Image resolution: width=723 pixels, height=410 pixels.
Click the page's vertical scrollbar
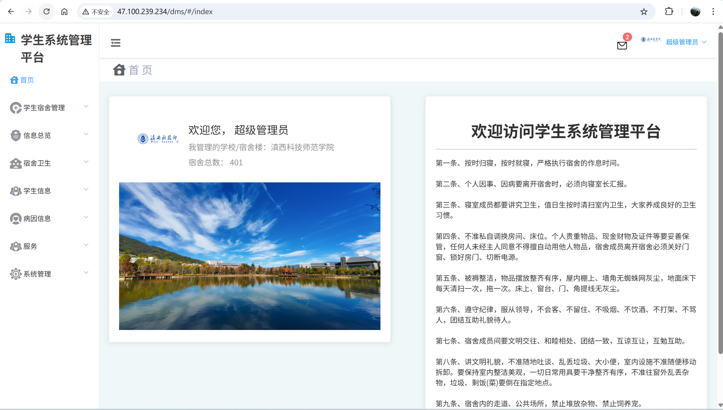coord(720,192)
